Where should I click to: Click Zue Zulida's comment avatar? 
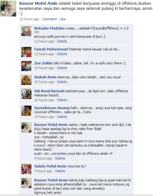[26, 66]
